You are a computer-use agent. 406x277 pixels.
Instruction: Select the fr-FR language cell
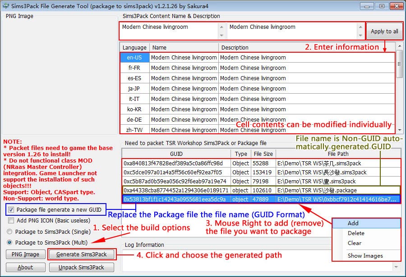tap(134, 68)
